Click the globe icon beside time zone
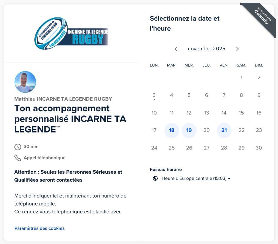 tap(155, 178)
